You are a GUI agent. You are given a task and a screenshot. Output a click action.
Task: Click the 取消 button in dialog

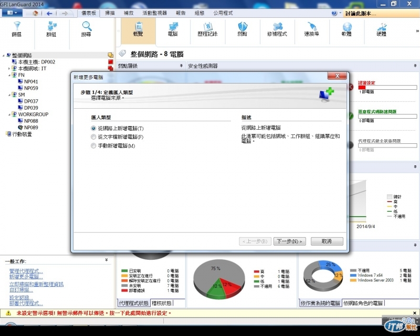(x=327, y=241)
